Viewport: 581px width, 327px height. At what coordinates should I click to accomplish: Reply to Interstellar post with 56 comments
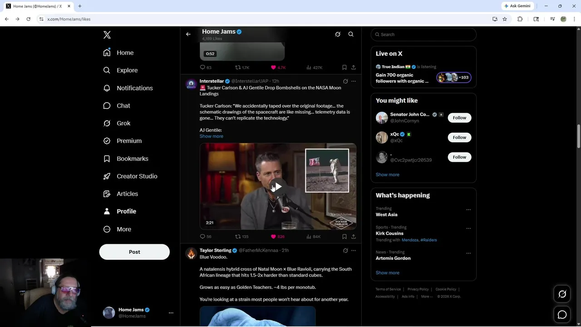click(206, 237)
